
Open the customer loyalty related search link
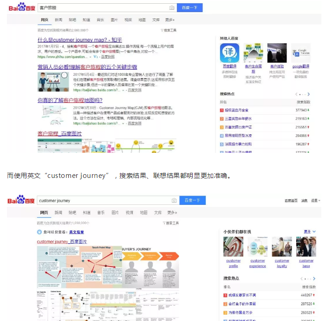pos(282,263)
